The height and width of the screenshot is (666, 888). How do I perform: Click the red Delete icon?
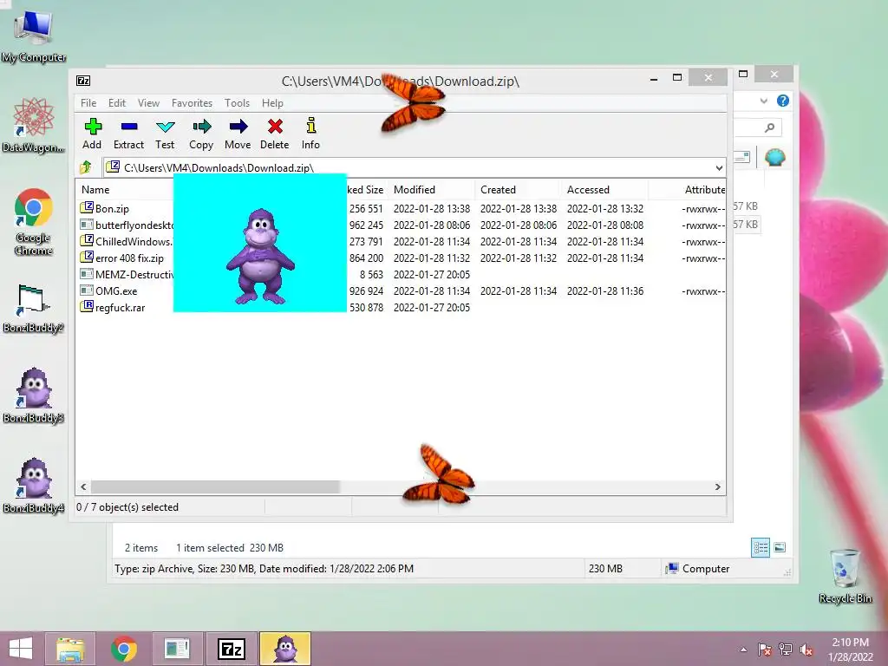tap(275, 134)
